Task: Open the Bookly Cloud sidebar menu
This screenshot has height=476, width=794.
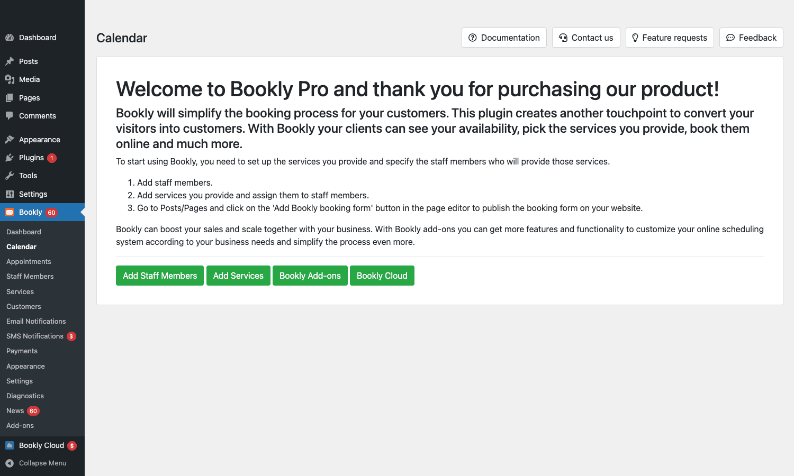Action: point(42,445)
